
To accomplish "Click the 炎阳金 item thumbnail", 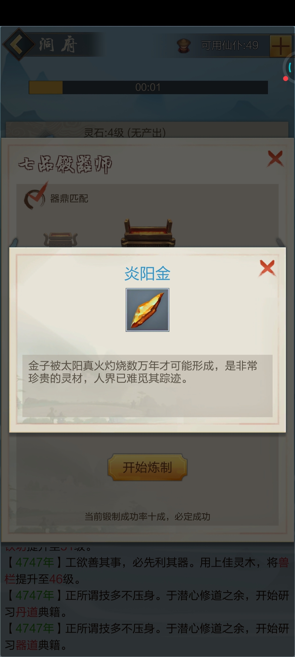I will [x=147, y=310].
